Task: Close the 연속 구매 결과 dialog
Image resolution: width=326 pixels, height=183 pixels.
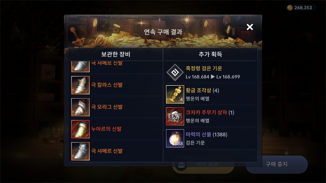Action: click(x=250, y=27)
